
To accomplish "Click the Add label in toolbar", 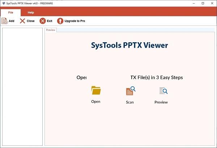I will click(x=12, y=21).
